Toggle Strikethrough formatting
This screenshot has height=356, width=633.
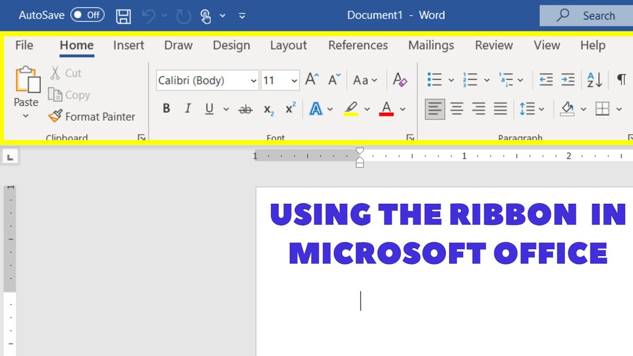click(245, 109)
